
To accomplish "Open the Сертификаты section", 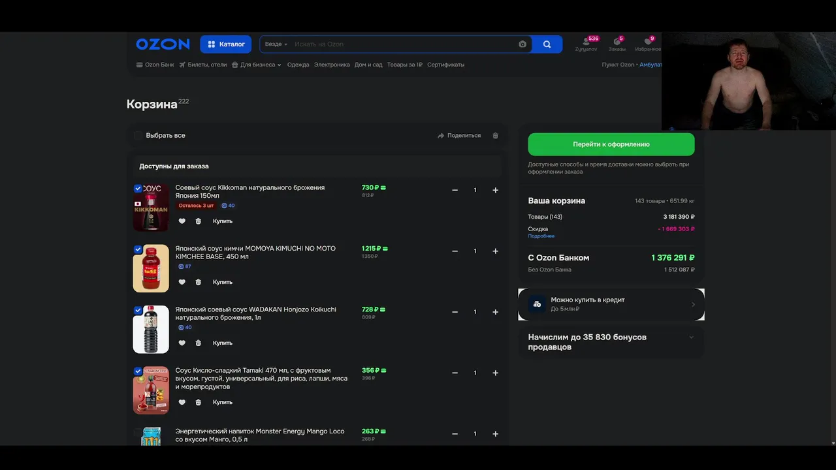I will pos(445,65).
